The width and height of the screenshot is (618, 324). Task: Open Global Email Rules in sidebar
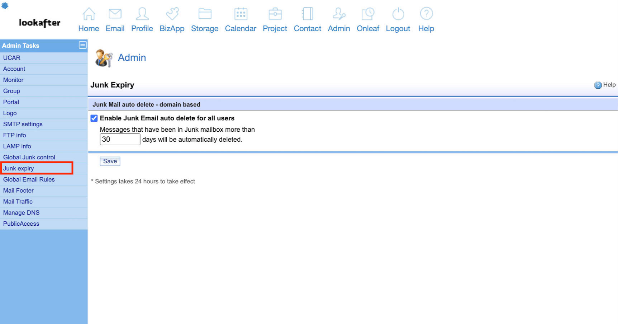[x=29, y=179]
